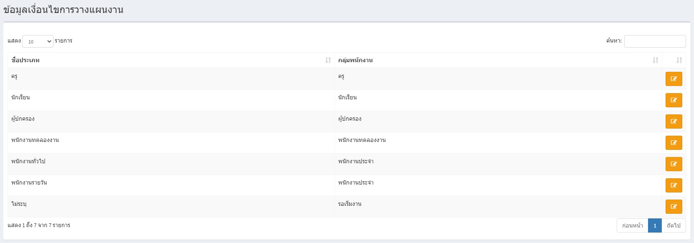
Task: Select the พนักงานทั่วไป name cell
Action: pos(171,164)
